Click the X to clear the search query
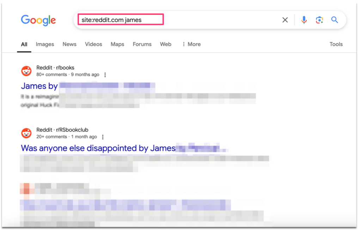The height and width of the screenshot is (231, 361). click(x=285, y=20)
